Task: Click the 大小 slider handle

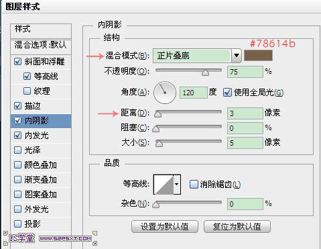Action: [159, 143]
